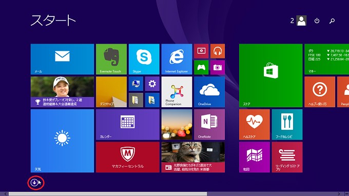Image resolution: width=349 pixels, height=196 pixels.
Task: Open the Desktop (デスクトップ) tile
Action: 111,92
